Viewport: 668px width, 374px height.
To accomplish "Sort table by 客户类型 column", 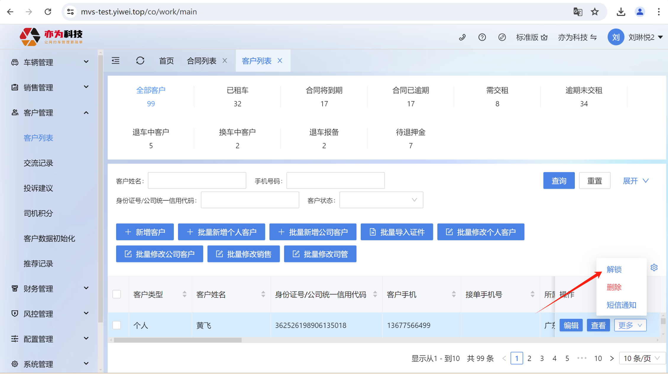I will (x=184, y=294).
